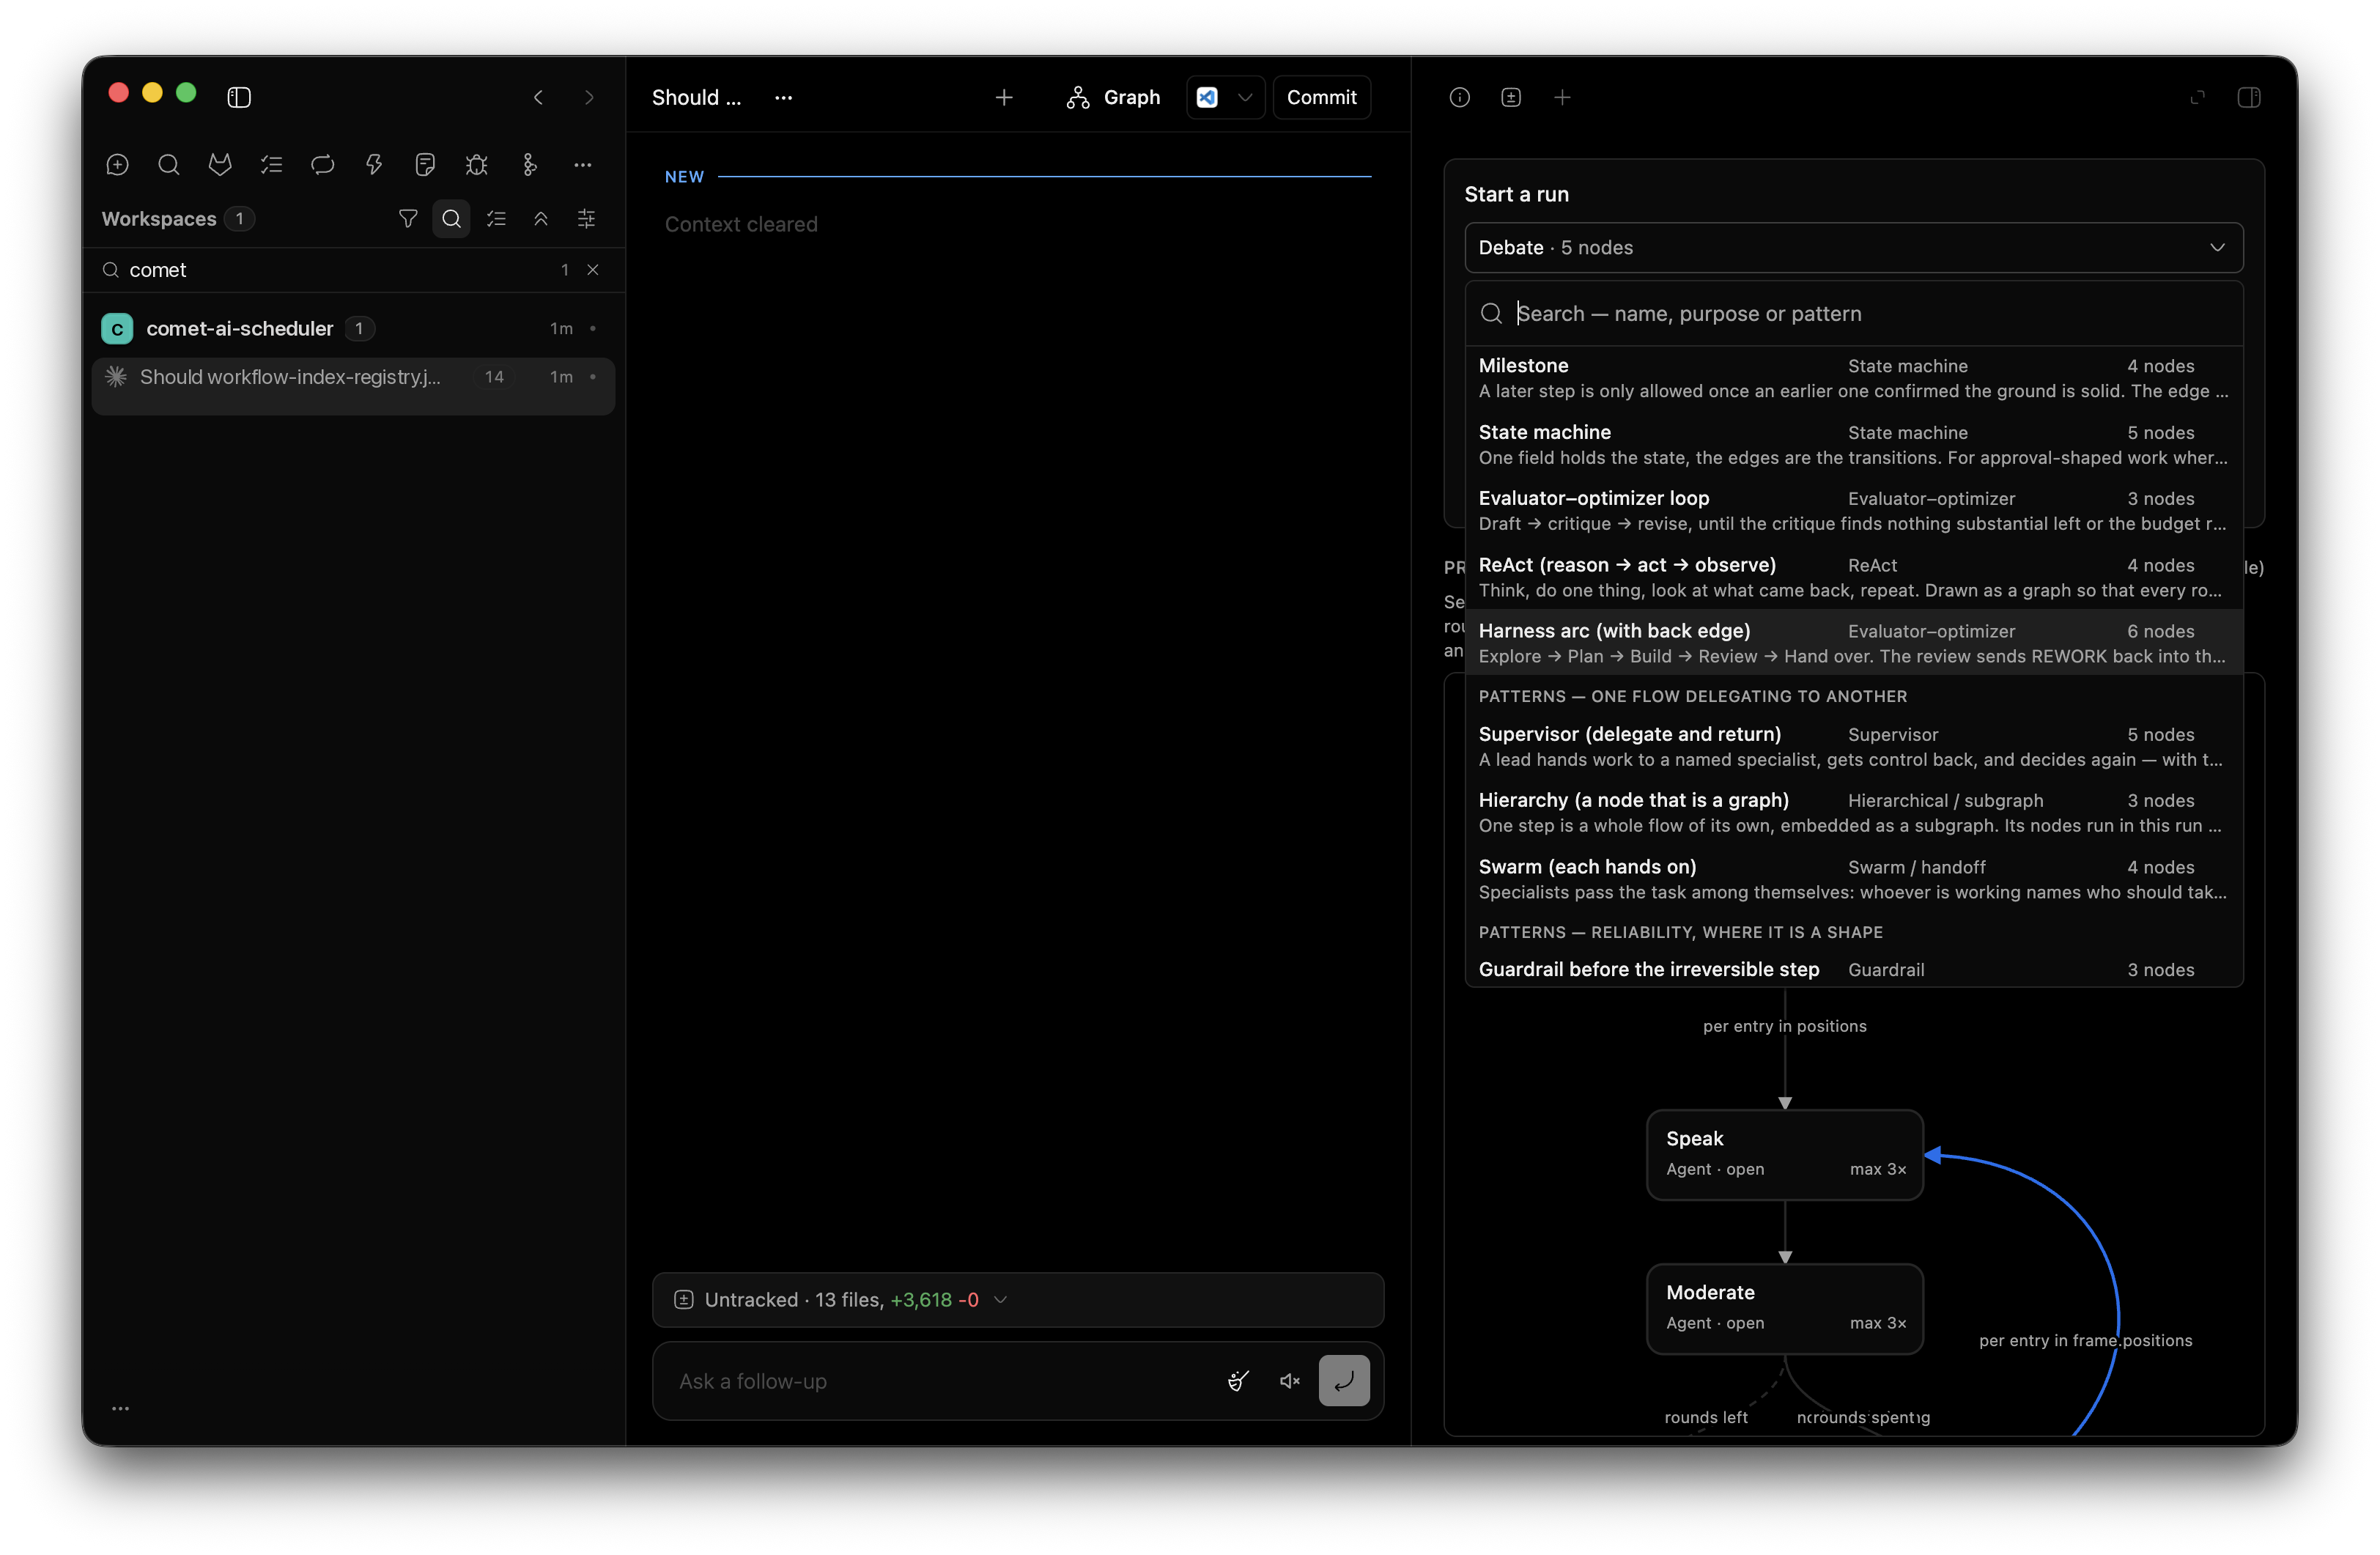Go back with the left chevron

538,97
